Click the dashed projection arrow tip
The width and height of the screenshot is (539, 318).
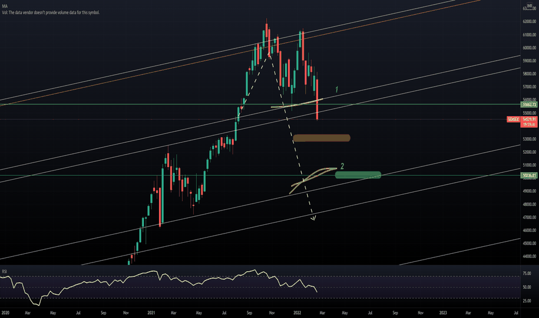click(x=313, y=219)
